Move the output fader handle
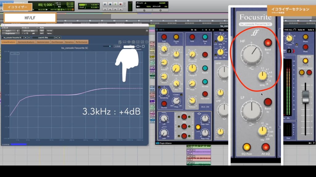The image size is (316, 177). (306, 97)
